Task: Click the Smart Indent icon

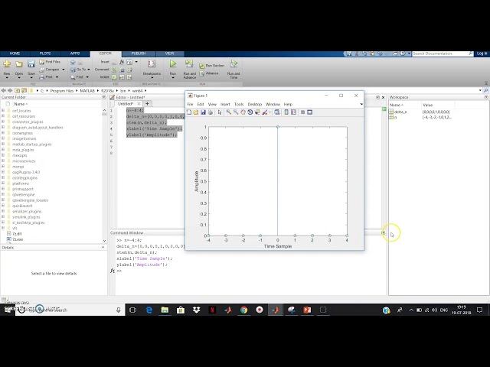Action: click(x=114, y=77)
